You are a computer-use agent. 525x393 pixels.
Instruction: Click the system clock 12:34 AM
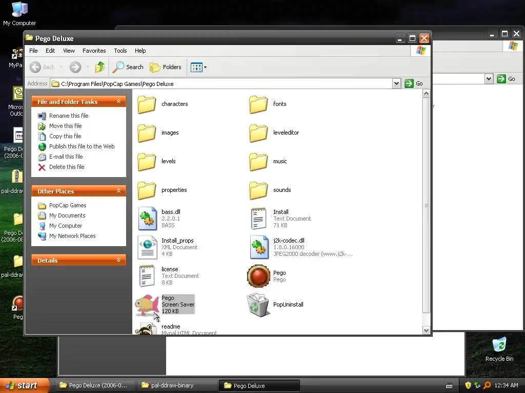[506, 386]
